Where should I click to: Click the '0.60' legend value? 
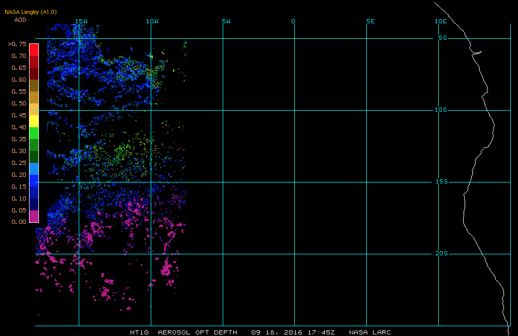(x=19, y=80)
